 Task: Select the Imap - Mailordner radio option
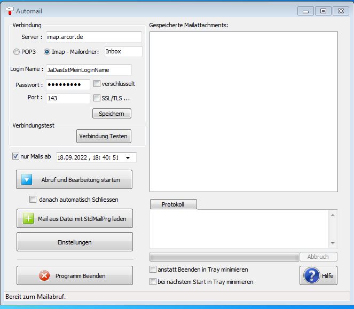pyautogui.click(x=47, y=52)
